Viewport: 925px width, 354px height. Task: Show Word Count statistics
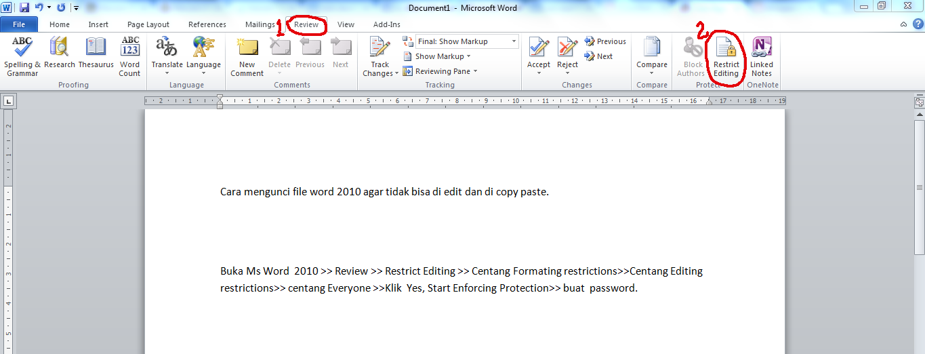129,57
